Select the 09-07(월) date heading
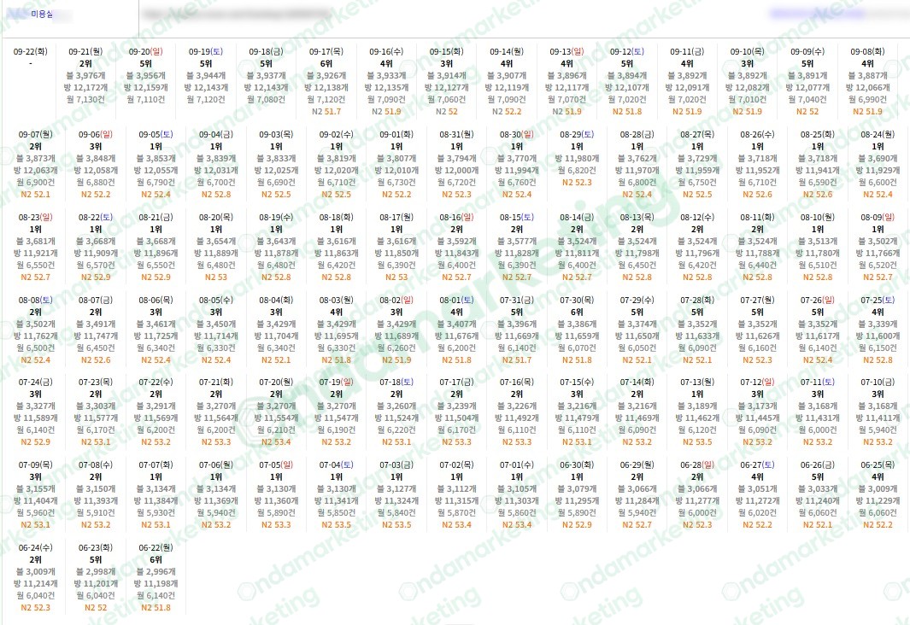910x625 pixels. (x=35, y=135)
